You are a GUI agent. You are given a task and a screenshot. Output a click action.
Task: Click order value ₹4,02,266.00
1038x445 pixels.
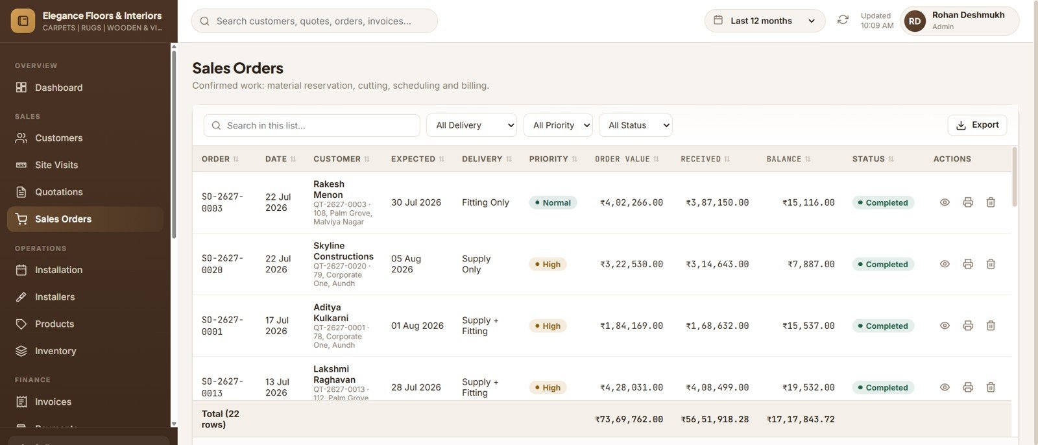[x=631, y=202]
